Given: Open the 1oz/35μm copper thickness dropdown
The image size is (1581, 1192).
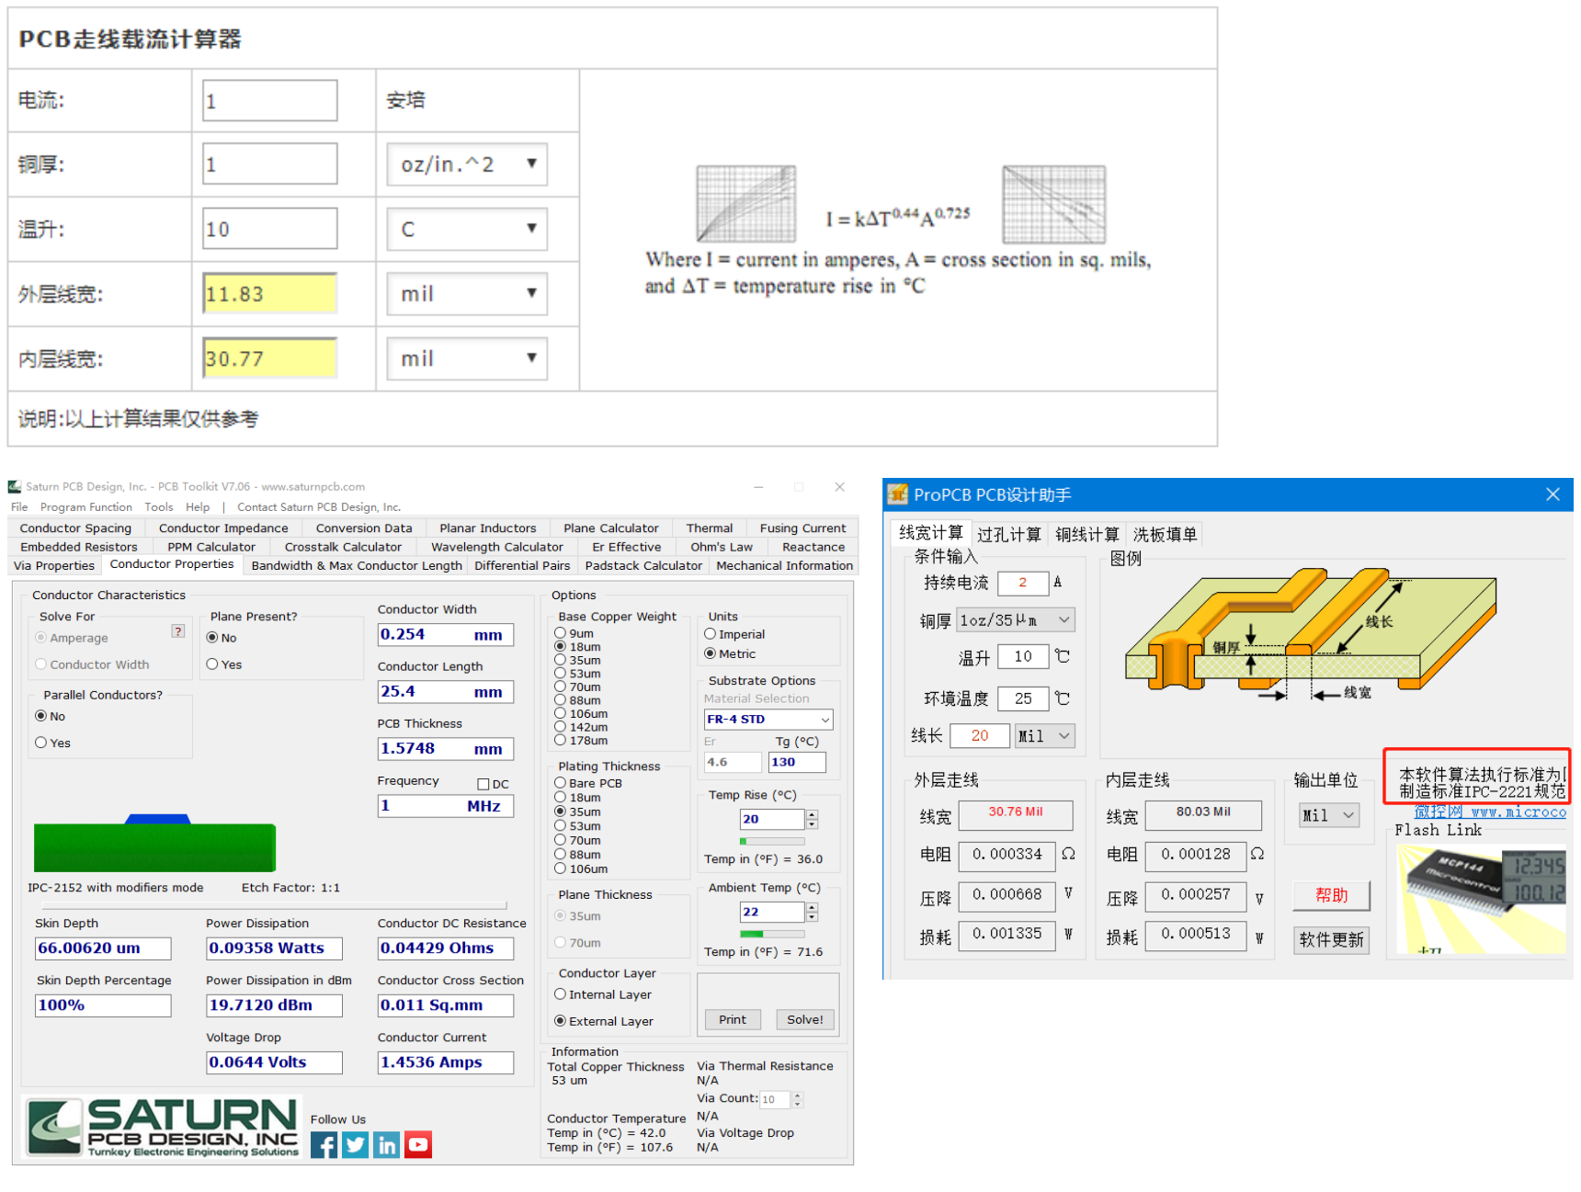Looking at the screenshot, I should (x=1015, y=620).
